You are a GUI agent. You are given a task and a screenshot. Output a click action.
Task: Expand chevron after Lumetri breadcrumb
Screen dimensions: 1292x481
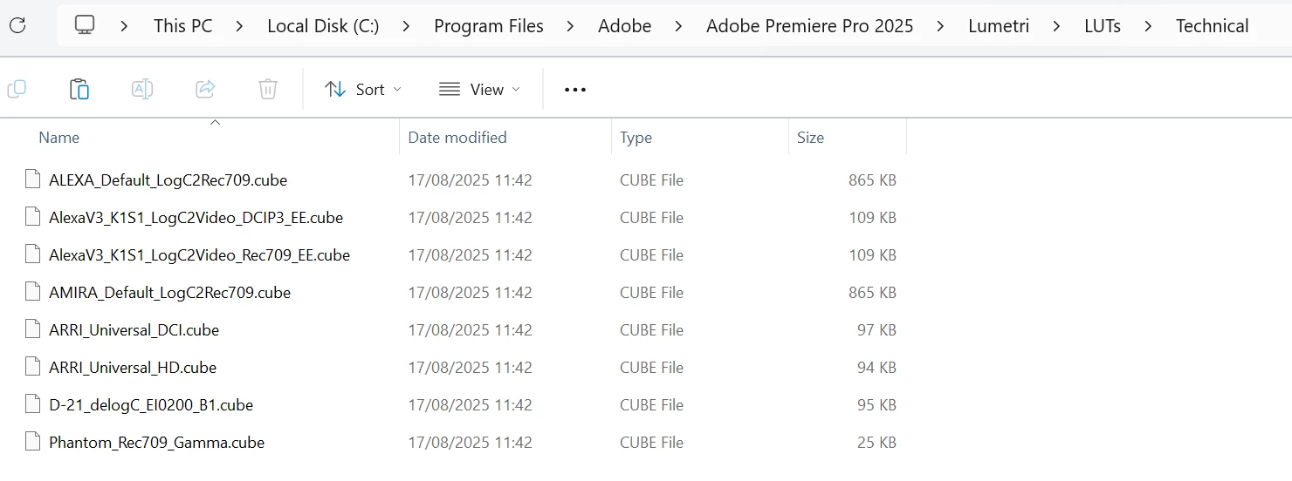pos(1057,26)
